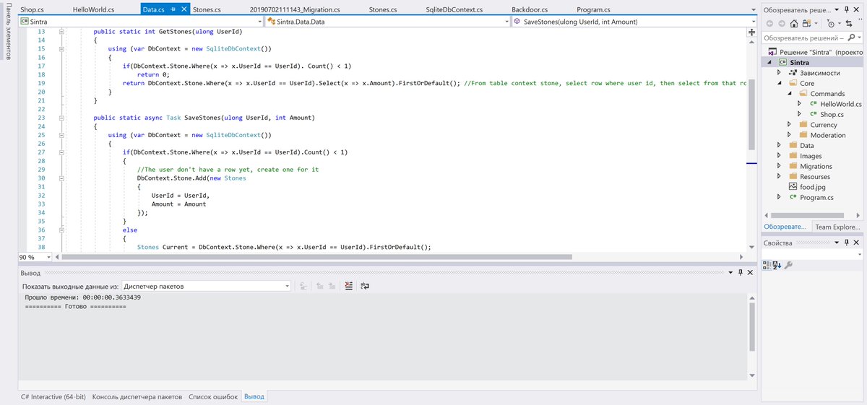Close the Data.cs tab

184,10
